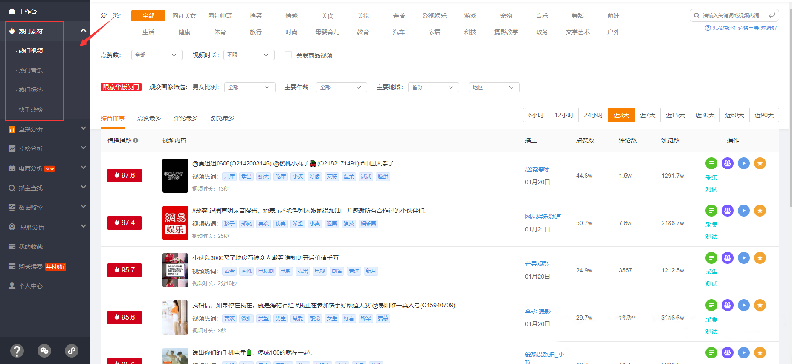Click the 播主查找 magnifier icon
The image size is (792, 364).
pyautogui.click(x=12, y=188)
